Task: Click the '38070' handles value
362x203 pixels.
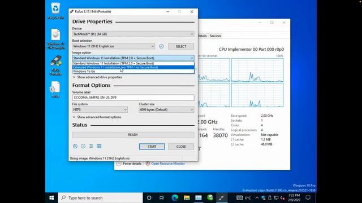Action: (x=220, y=135)
